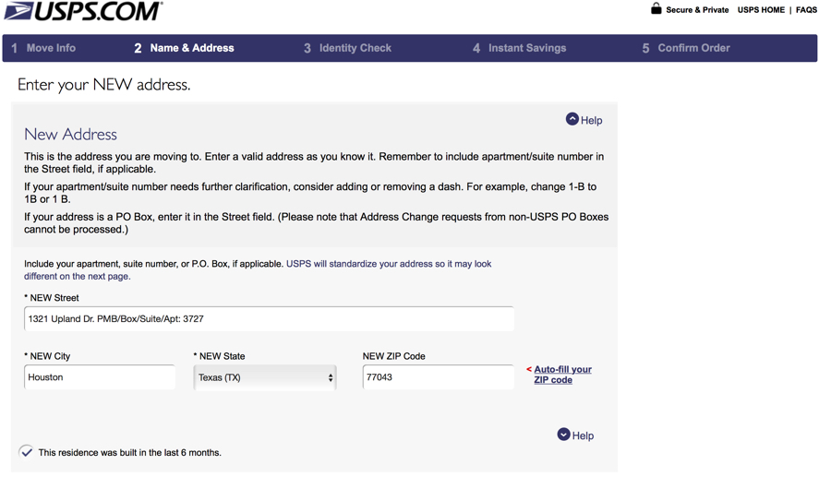Screen dimensions: 819x477
Task: Go to step 1 Move Info
Action: [x=43, y=48]
